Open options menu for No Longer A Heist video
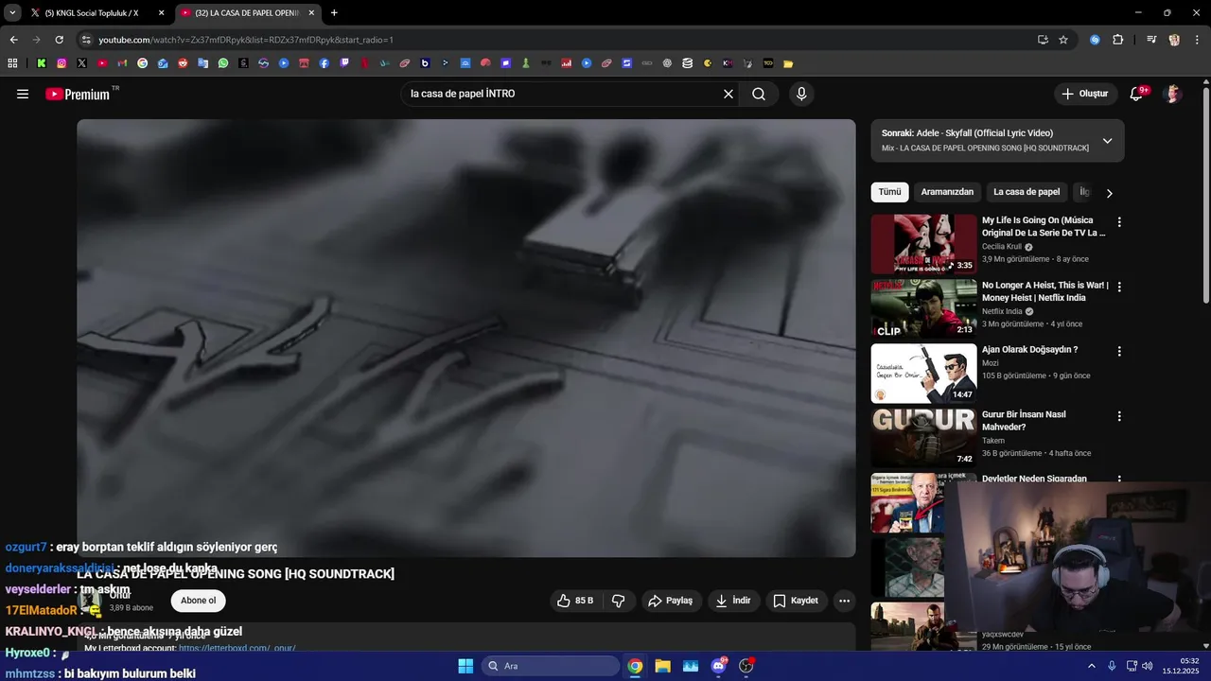This screenshot has width=1211, height=681. coord(1119,287)
